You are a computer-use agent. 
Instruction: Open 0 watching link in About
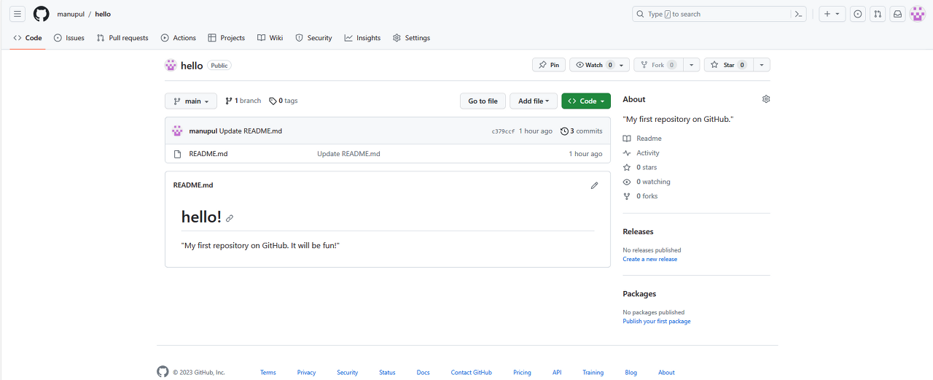click(x=647, y=182)
